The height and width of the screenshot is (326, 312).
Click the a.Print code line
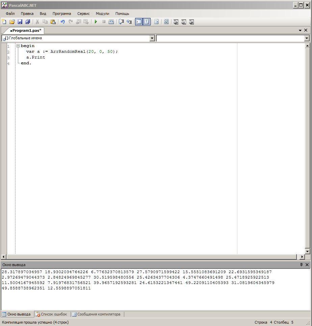tap(35, 58)
